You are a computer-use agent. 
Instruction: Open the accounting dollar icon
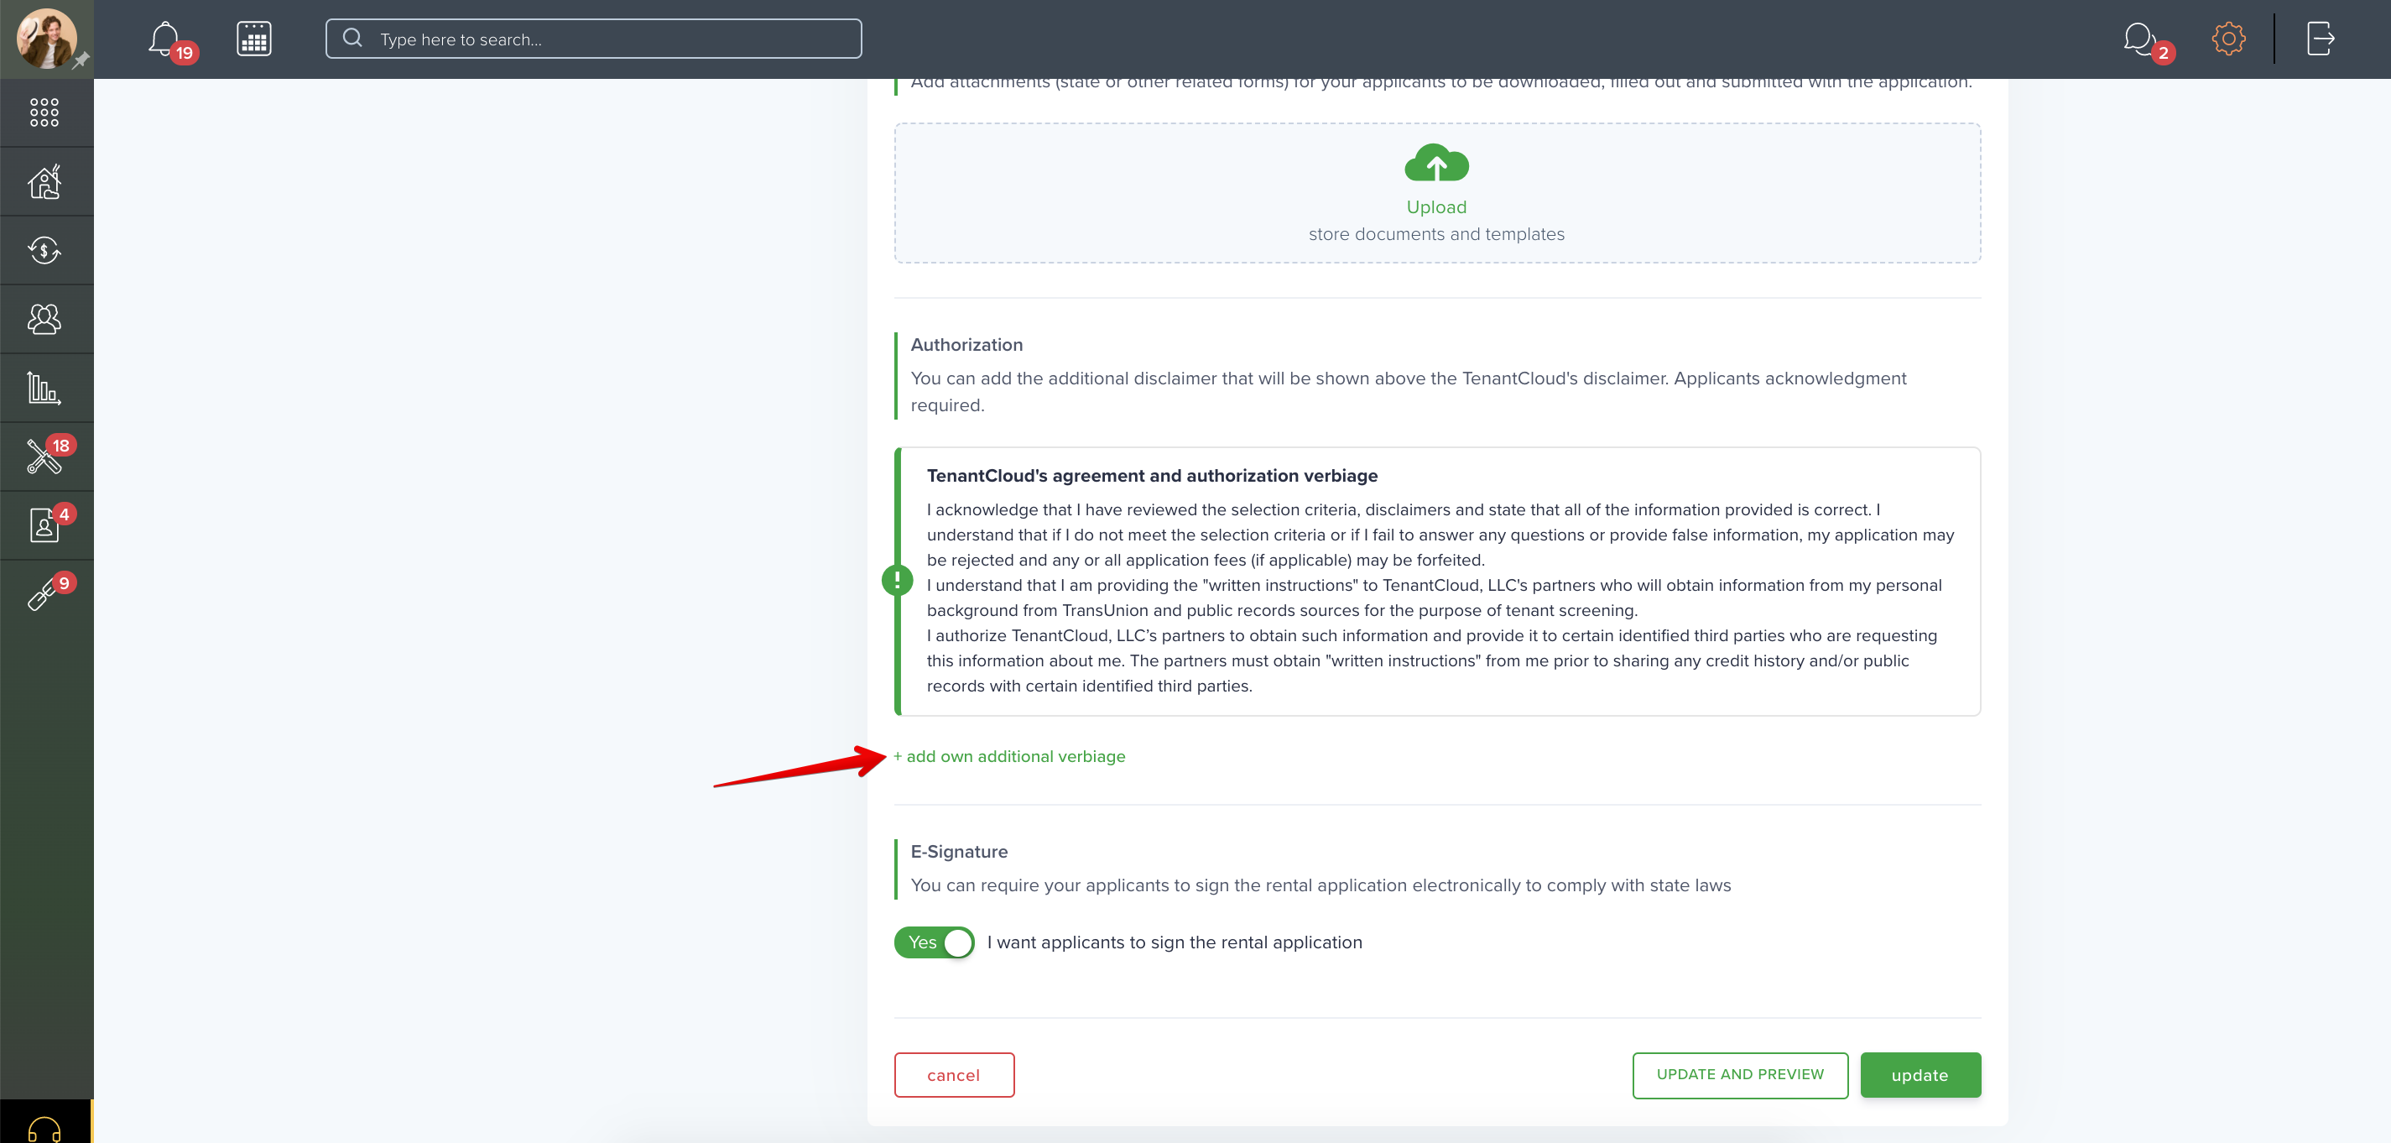click(44, 250)
